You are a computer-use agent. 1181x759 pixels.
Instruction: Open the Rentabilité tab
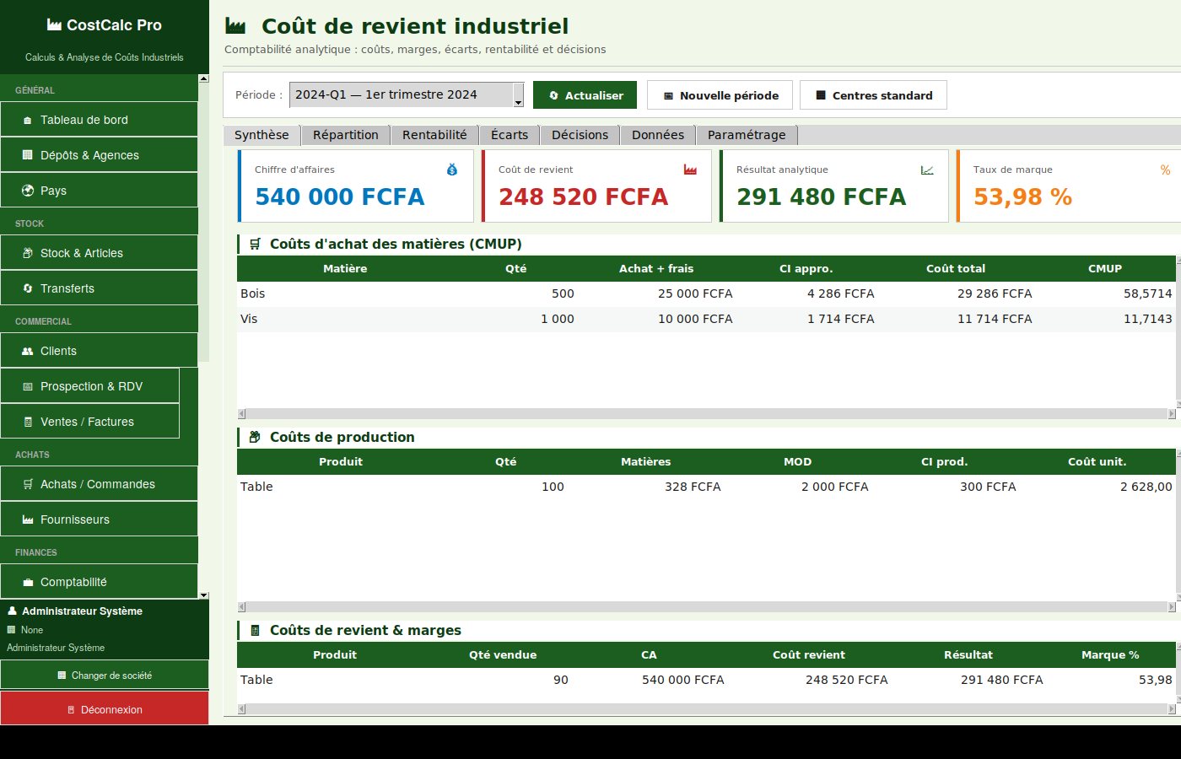434,135
